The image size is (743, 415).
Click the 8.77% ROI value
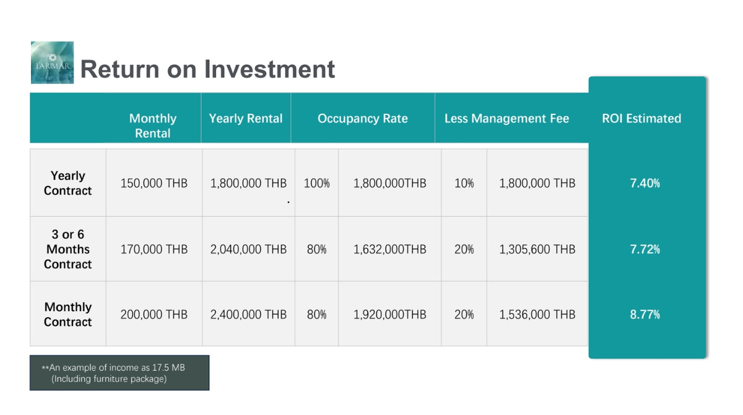point(645,314)
